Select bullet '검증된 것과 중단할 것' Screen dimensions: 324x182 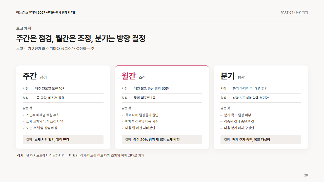click(239, 122)
